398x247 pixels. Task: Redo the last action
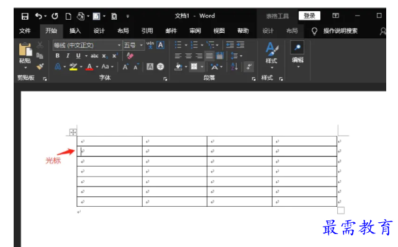[55, 16]
